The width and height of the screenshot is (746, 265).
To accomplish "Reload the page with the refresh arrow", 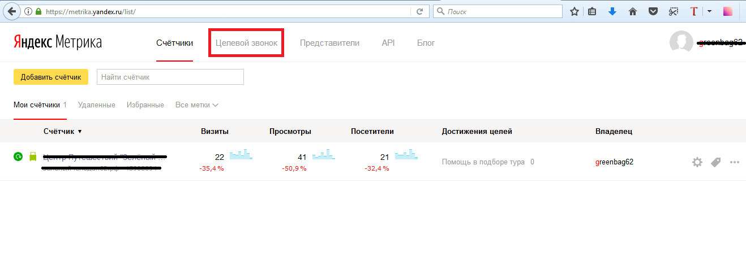I will 419,11.
